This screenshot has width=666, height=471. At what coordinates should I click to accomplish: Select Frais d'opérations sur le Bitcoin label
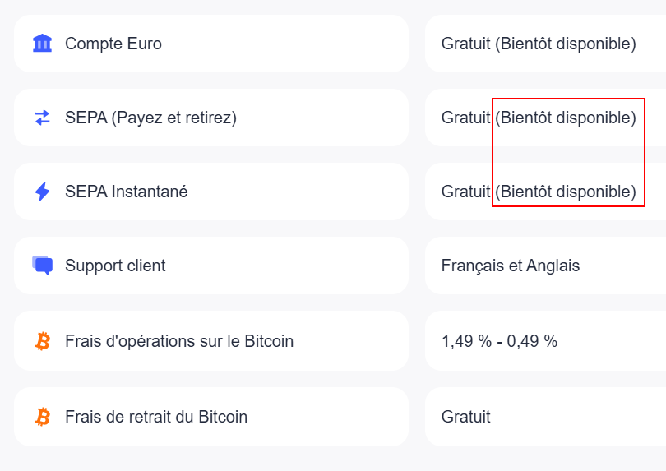point(179,341)
